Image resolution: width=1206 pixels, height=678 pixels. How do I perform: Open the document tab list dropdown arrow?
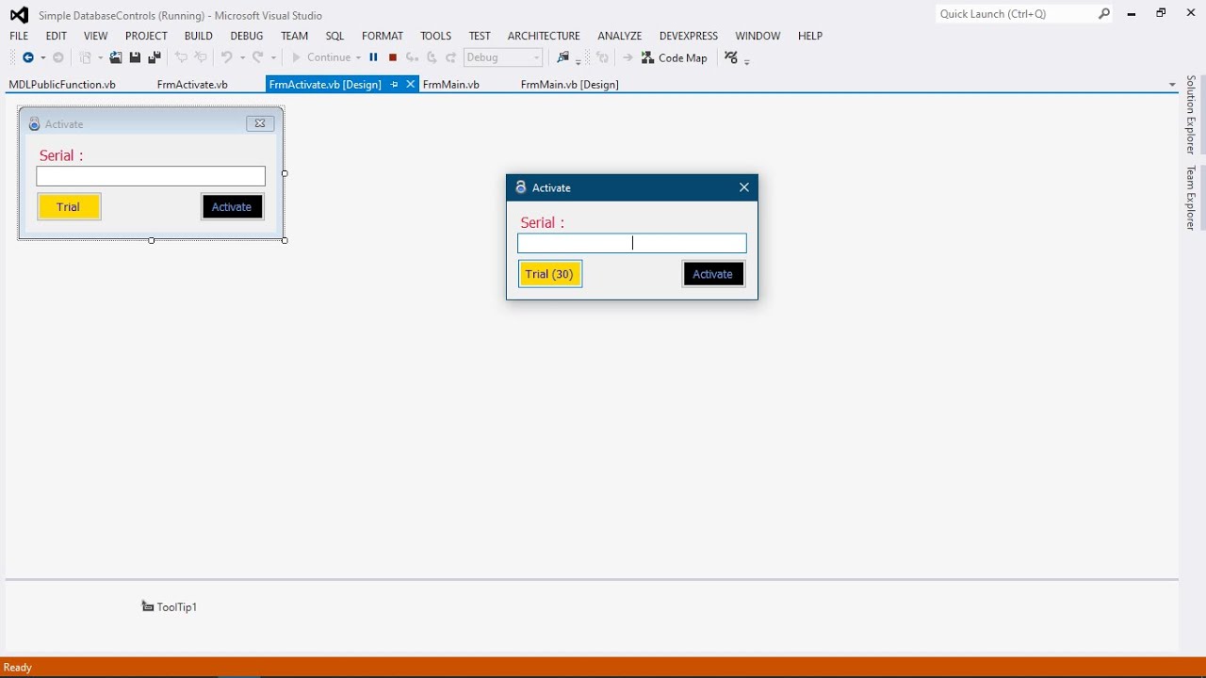point(1172,85)
